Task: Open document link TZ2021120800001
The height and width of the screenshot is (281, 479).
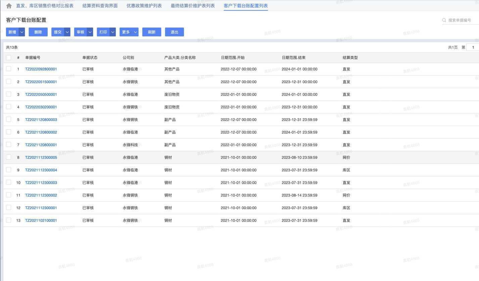Action: tap(41, 145)
